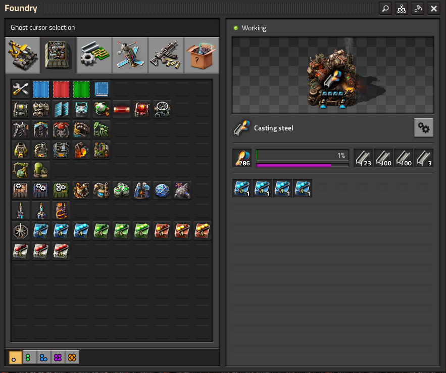Open the recipe selection gear button
Screen dimensions: 446x373
424,128
